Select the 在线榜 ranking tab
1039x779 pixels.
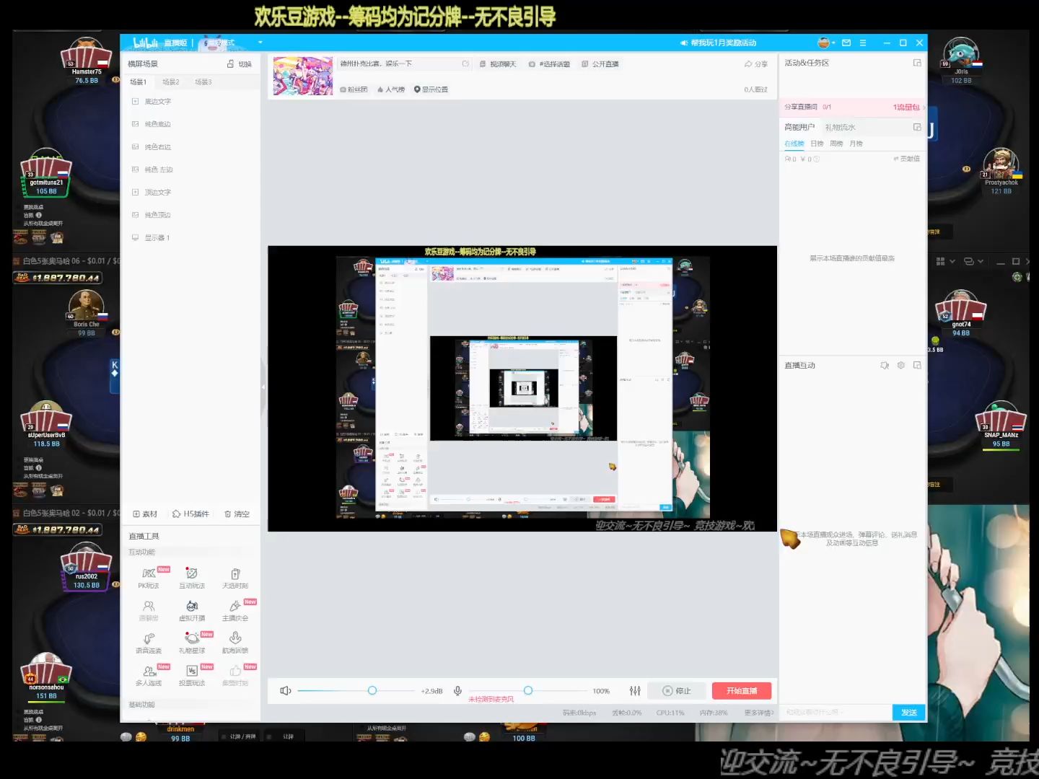tap(794, 144)
